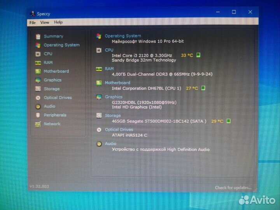Open the Help menu
The width and height of the screenshot is (280, 210).
(58, 22)
